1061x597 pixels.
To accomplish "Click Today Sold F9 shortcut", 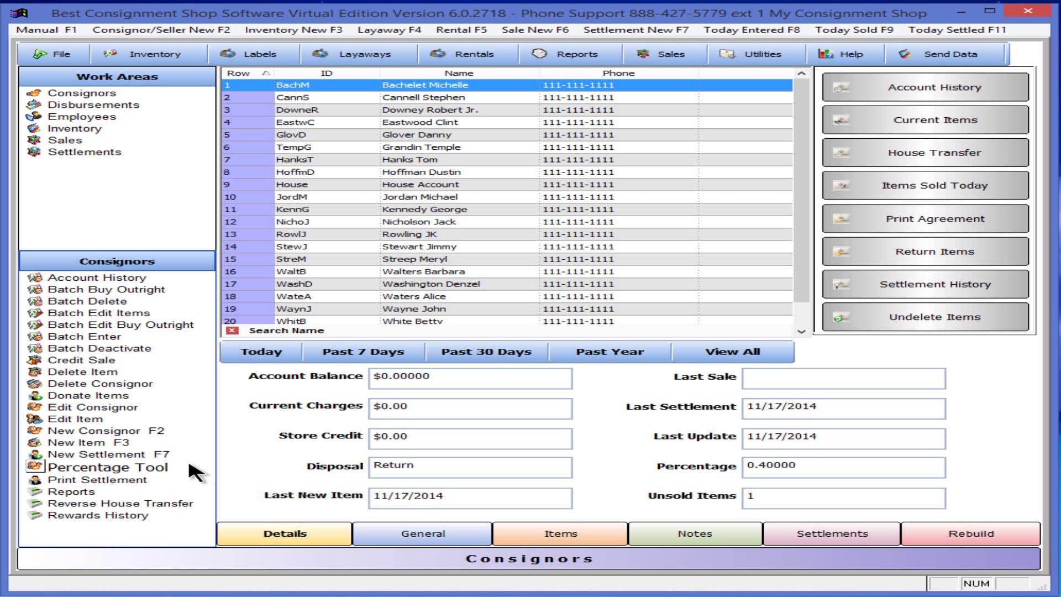I will click(x=854, y=30).
